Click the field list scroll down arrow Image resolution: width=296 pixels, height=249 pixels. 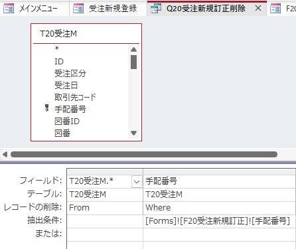point(133,133)
